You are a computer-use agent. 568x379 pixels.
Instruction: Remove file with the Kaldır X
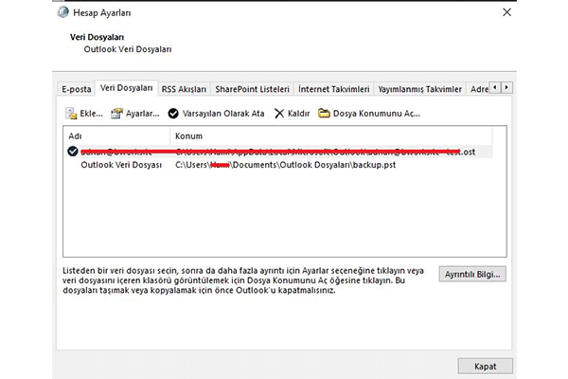(292, 114)
